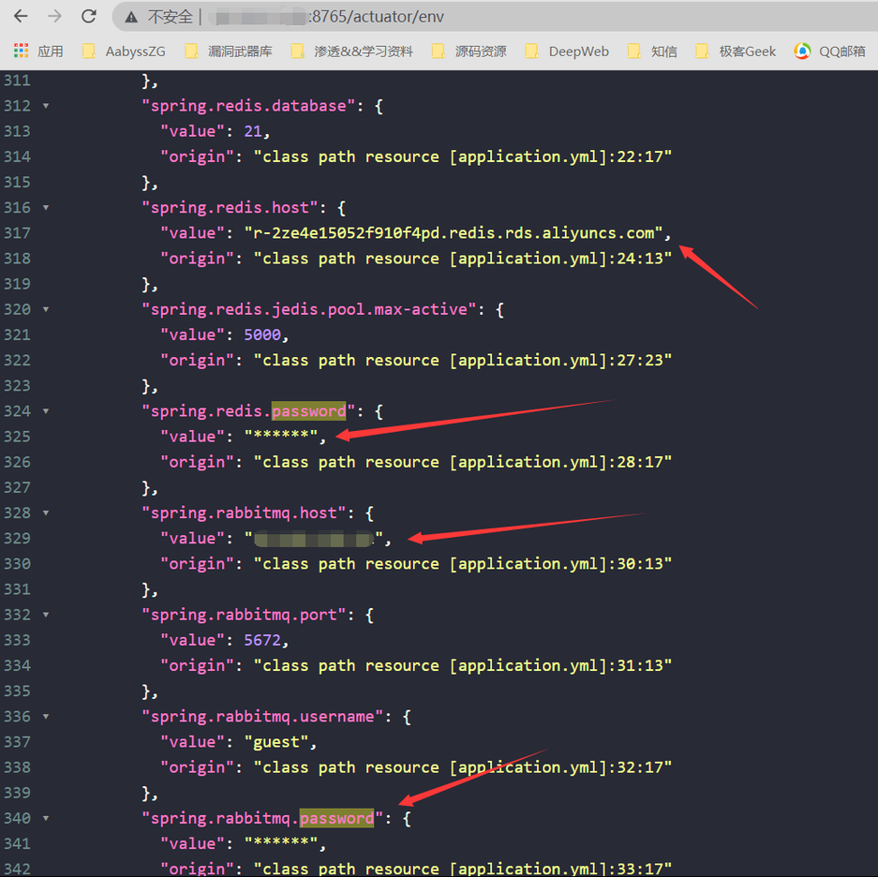Collapse the spring.redis.password block on line 324

pyautogui.click(x=46, y=411)
